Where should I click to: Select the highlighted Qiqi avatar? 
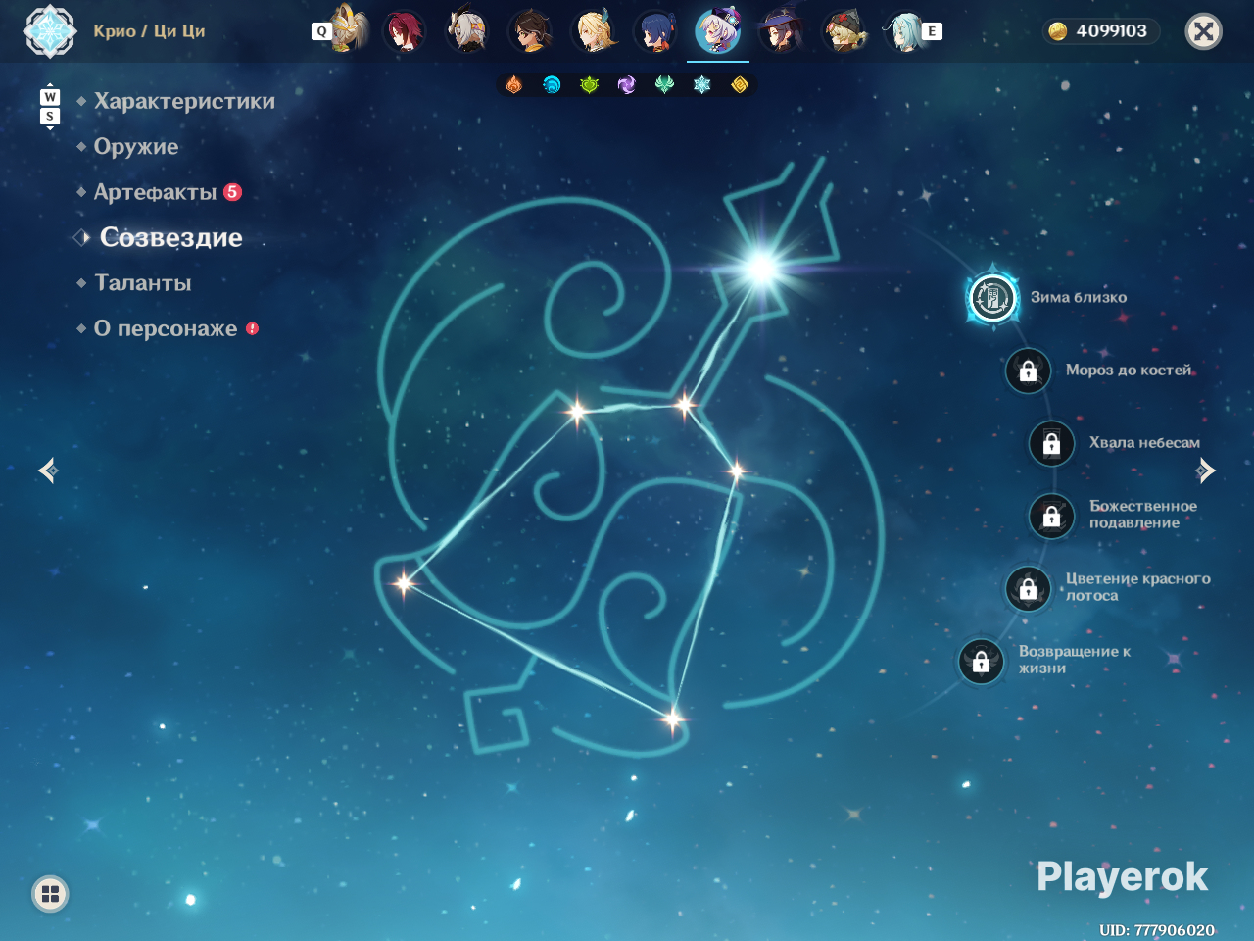(x=718, y=31)
